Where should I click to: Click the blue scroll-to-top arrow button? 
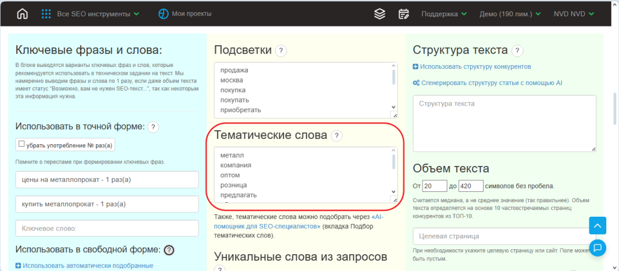click(x=597, y=225)
